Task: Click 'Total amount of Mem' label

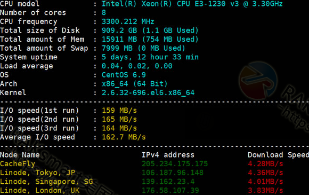Action: coord(42,40)
